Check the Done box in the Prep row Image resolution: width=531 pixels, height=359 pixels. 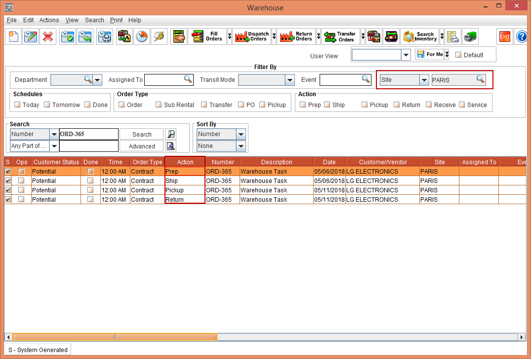tap(90, 172)
